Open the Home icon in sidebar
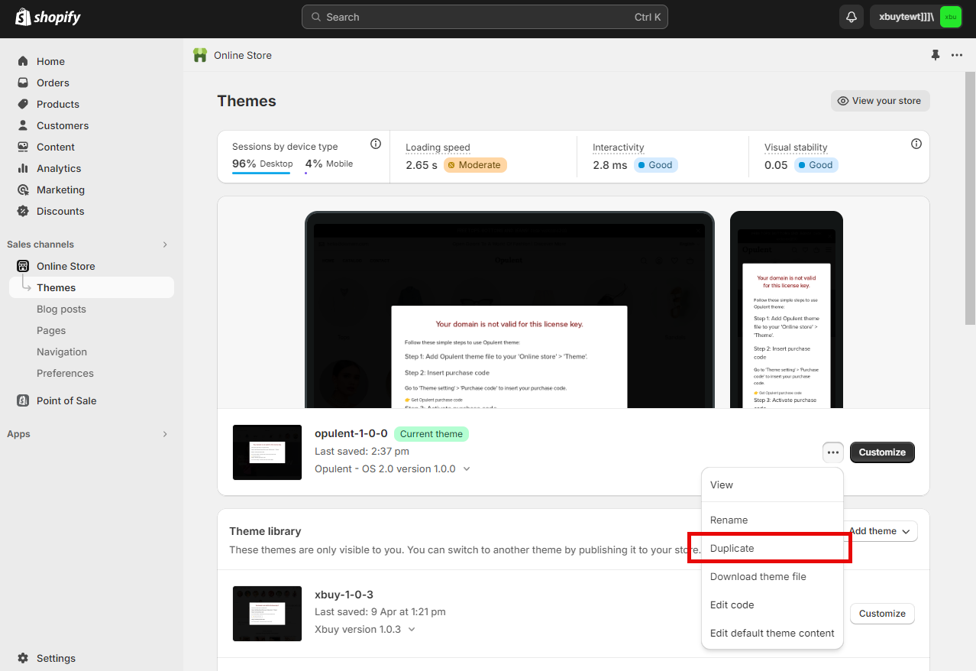 tap(23, 61)
